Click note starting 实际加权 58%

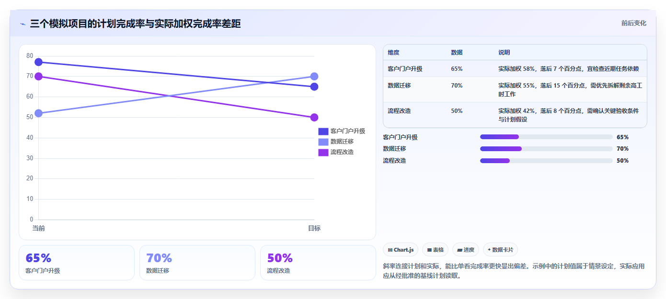(x=569, y=69)
